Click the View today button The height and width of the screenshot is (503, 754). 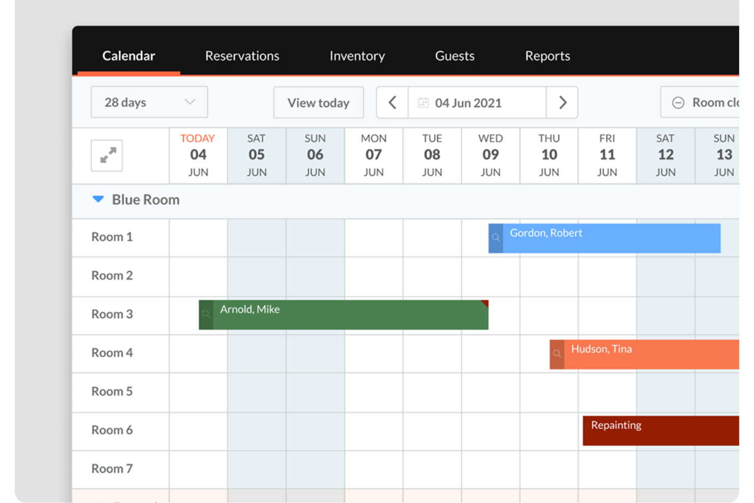[318, 102]
